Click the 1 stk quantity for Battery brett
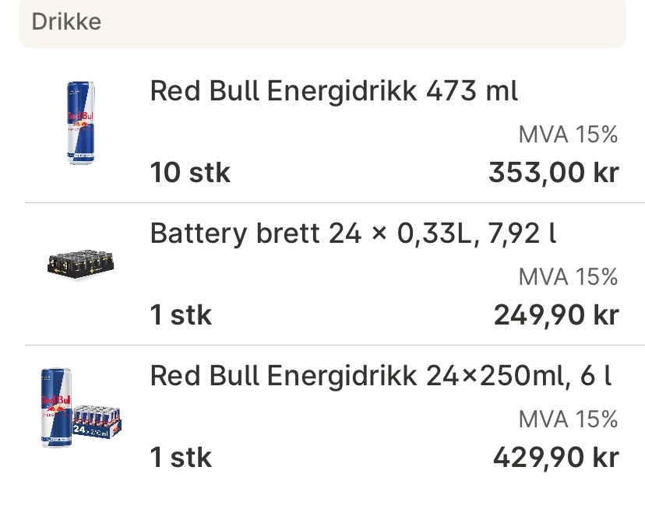Image resolution: width=645 pixels, height=509 pixels. (181, 315)
